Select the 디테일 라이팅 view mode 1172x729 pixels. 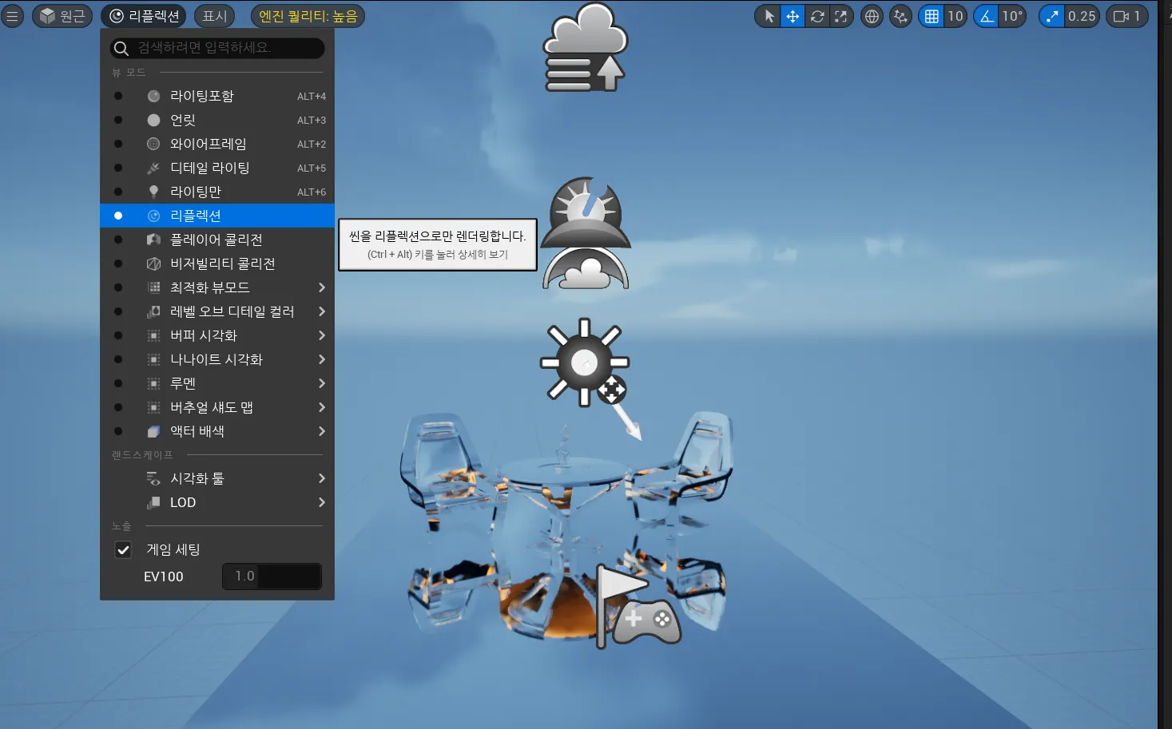(x=217, y=168)
